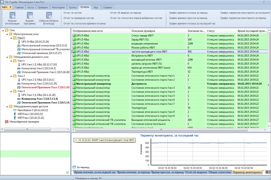Click Отчет по хостам
This screenshot has width=271, height=180.
tap(72, 13)
